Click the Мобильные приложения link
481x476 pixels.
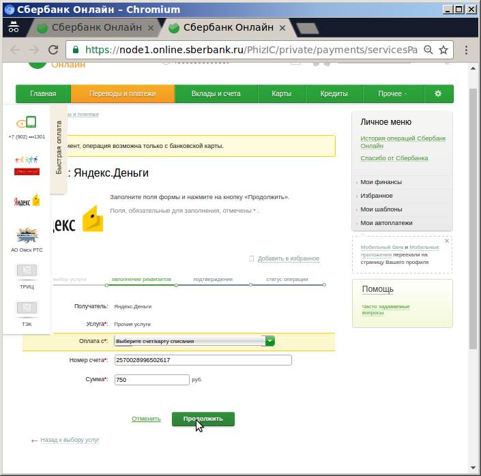point(400,251)
